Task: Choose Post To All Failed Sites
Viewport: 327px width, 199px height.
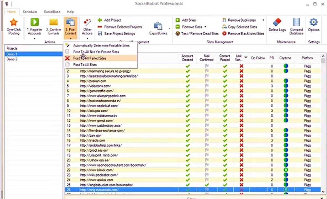Action: [101, 58]
